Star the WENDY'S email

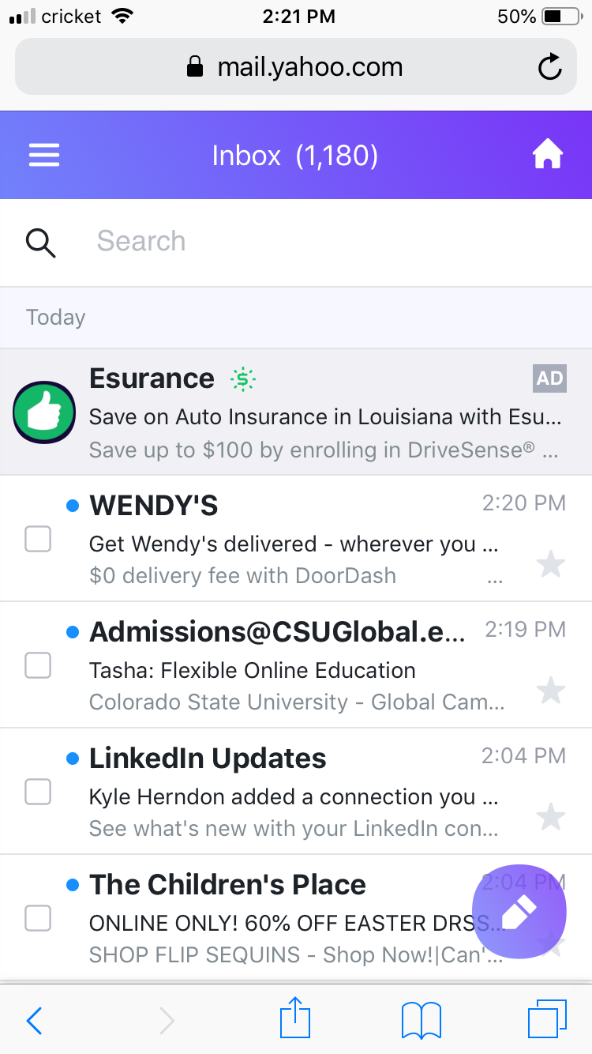tap(550, 564)
